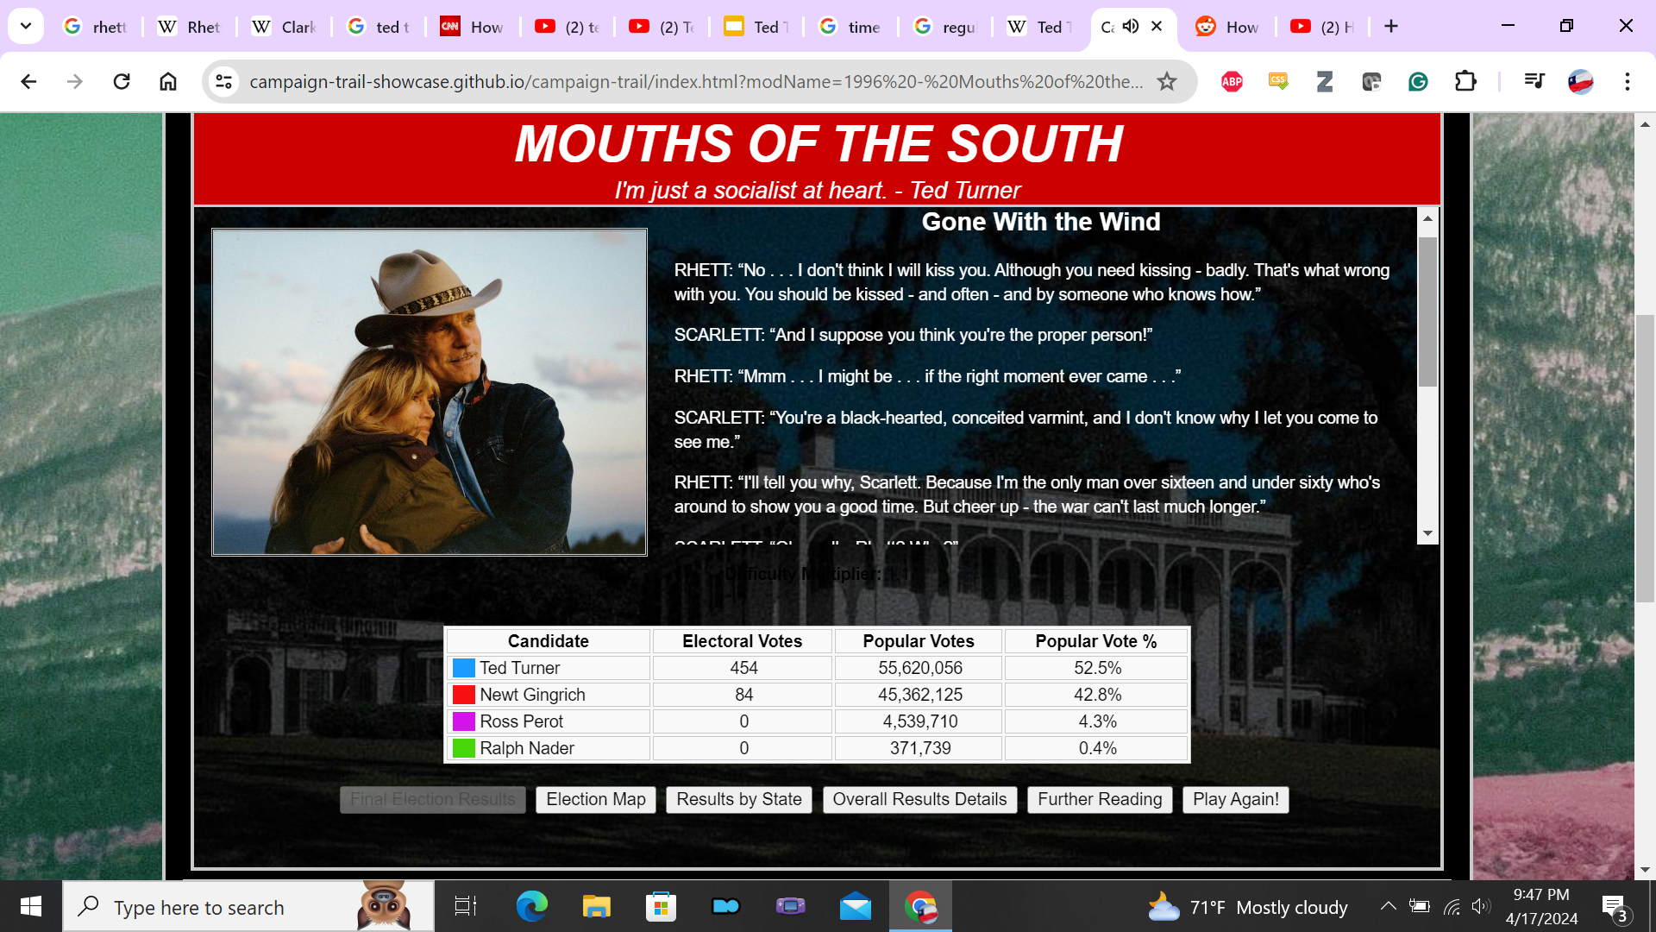1656x932 pixels.
Task: Reload the Campaign Trail page
Action: coord(122,82)
